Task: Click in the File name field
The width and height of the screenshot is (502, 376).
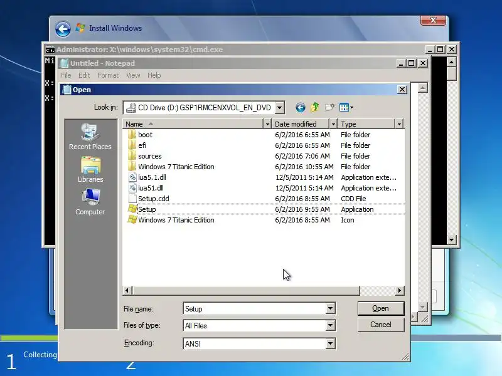Action: point(255,308)
